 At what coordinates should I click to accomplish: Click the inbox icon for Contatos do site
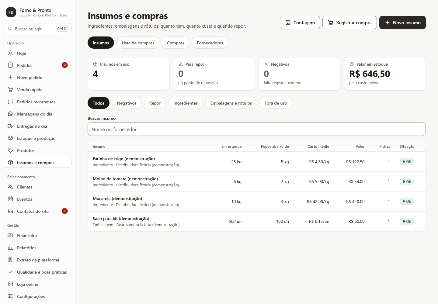pyautogui.click(x=10, y=211)
